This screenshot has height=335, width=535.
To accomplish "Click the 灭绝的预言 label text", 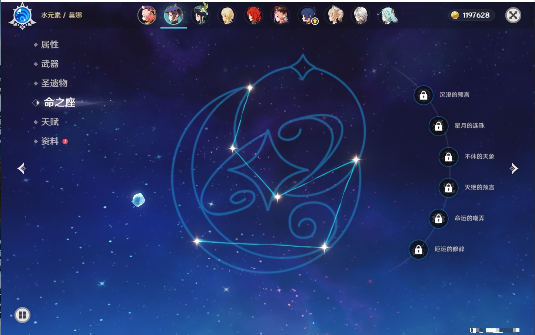I will [x=479, y=187].
